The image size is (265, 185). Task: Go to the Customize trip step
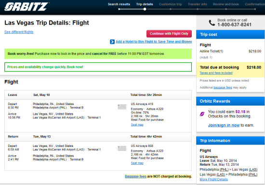click(x=171, y=4)
